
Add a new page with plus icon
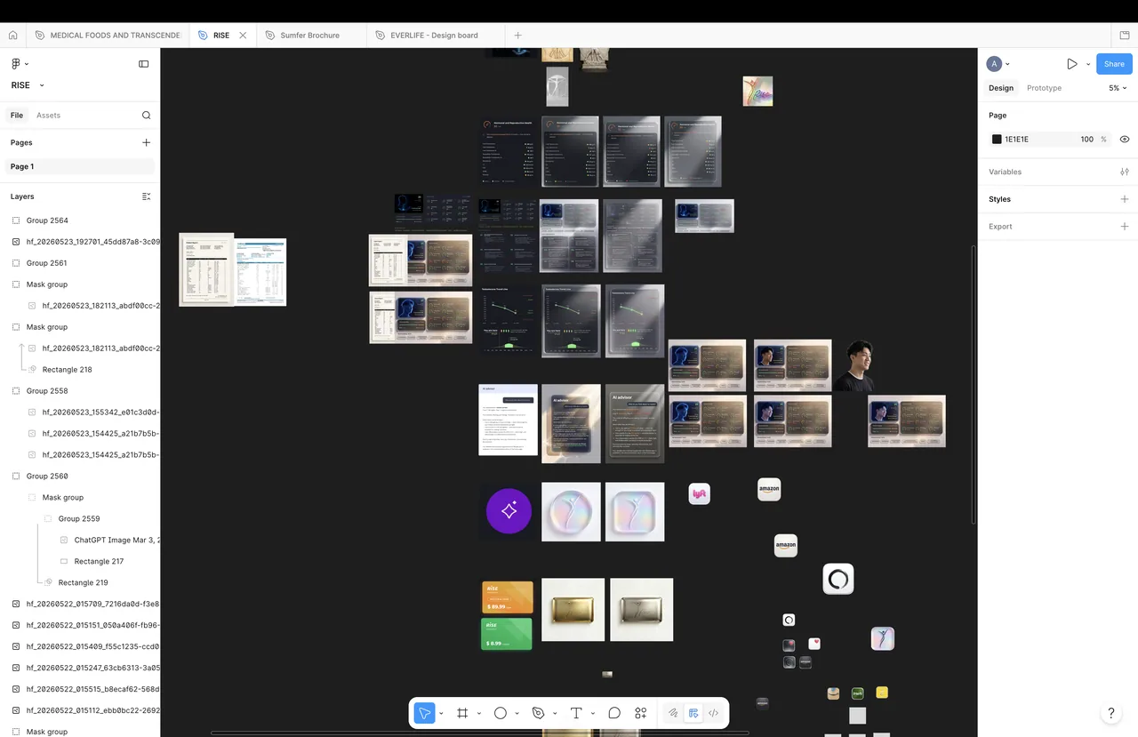[x=147, y=142]
